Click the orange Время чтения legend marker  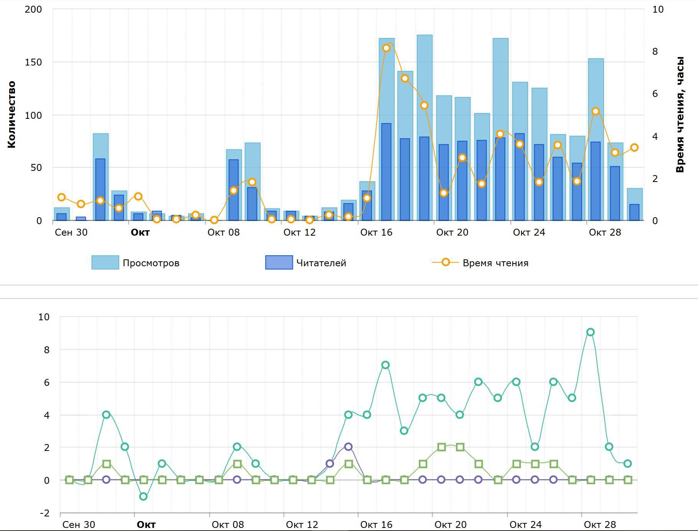[x=445, y=262]
